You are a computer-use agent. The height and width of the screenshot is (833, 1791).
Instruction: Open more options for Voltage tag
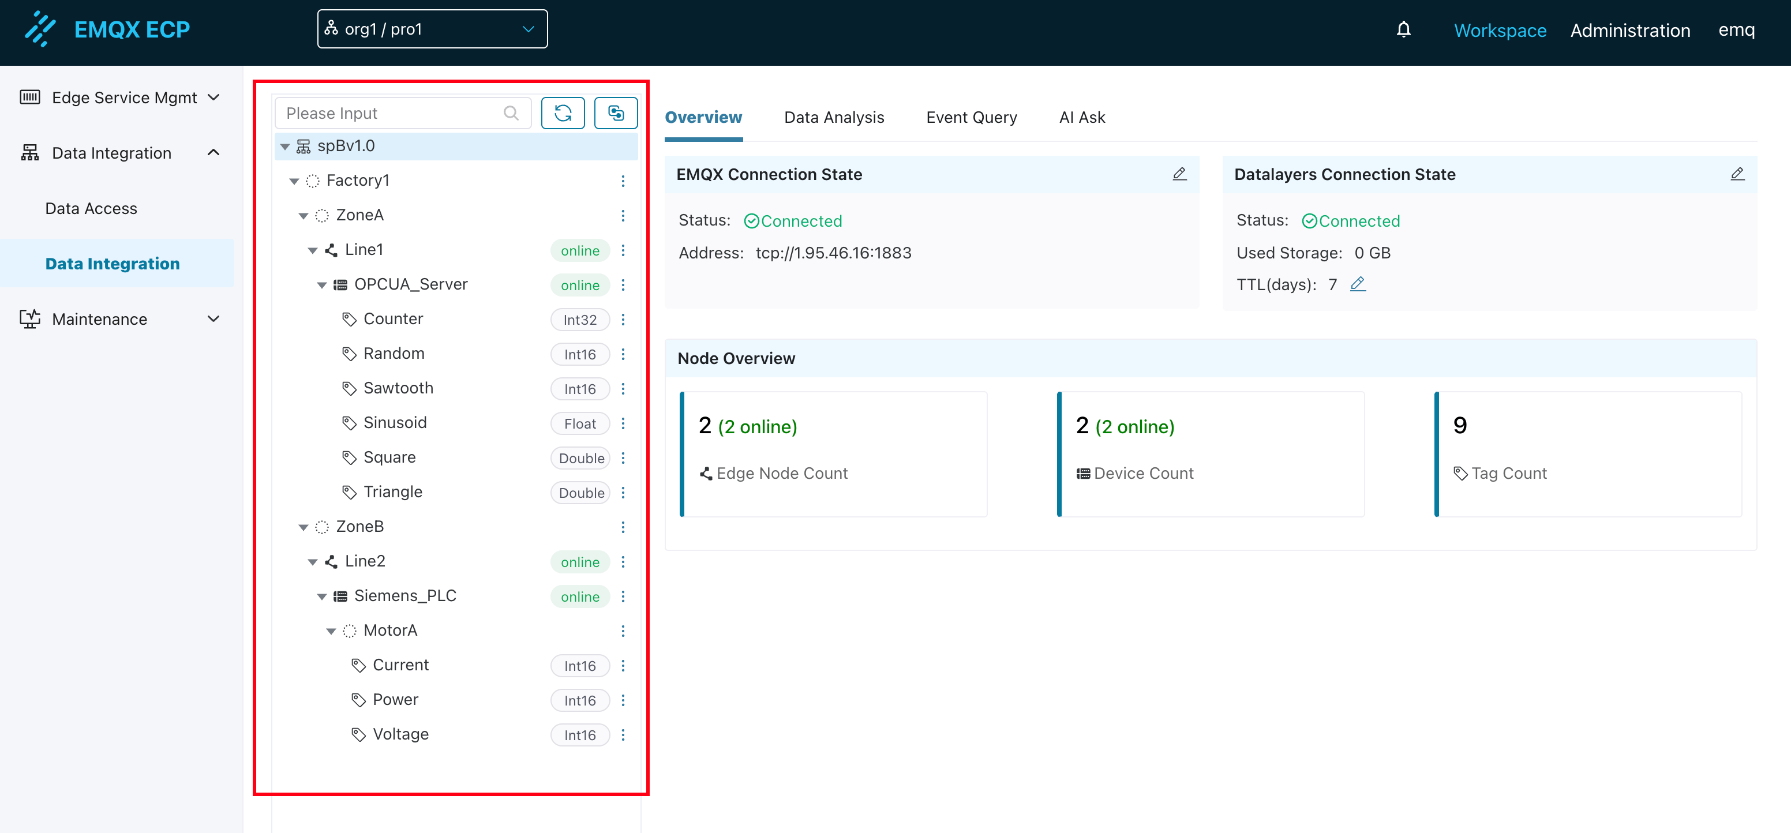pos(623,735)
